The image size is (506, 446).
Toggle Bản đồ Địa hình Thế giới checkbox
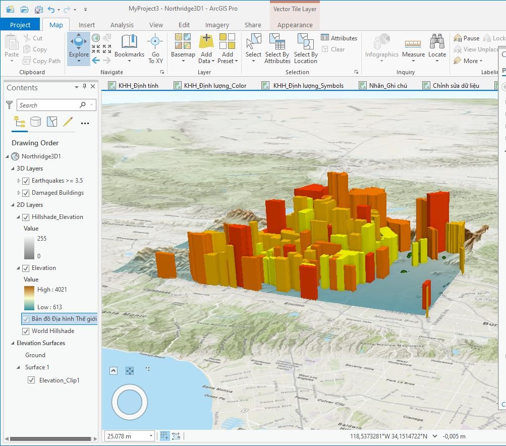coord(26,319)
